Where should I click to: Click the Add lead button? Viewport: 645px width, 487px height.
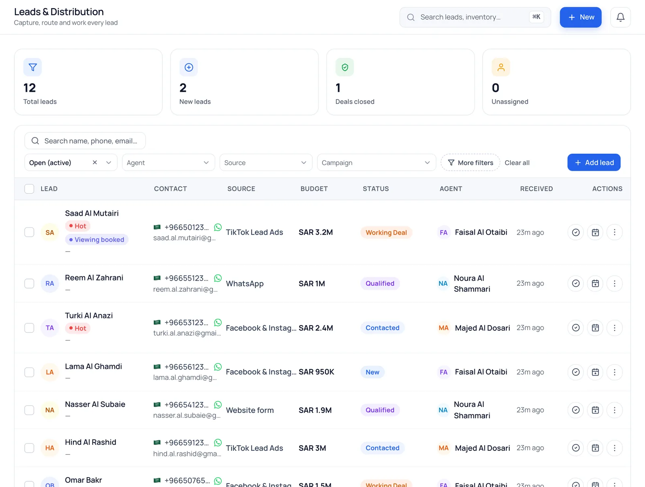click(594, 163)
